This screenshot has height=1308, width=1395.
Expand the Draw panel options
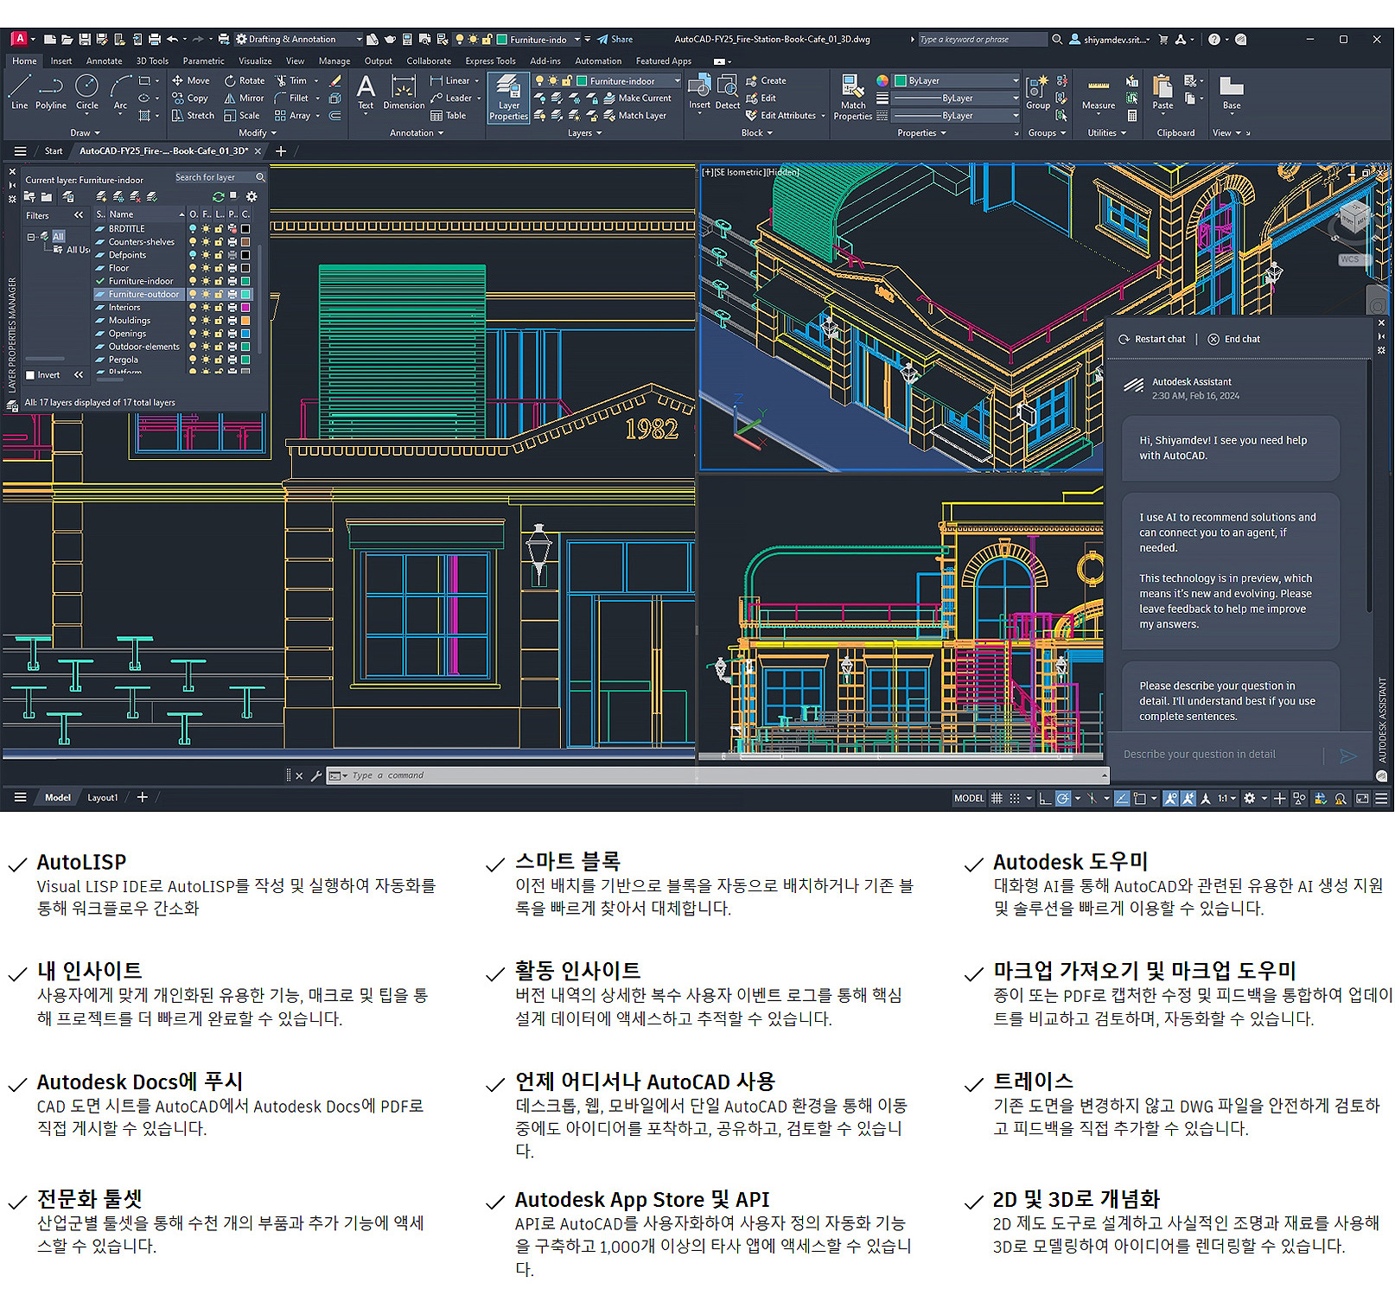97,132
